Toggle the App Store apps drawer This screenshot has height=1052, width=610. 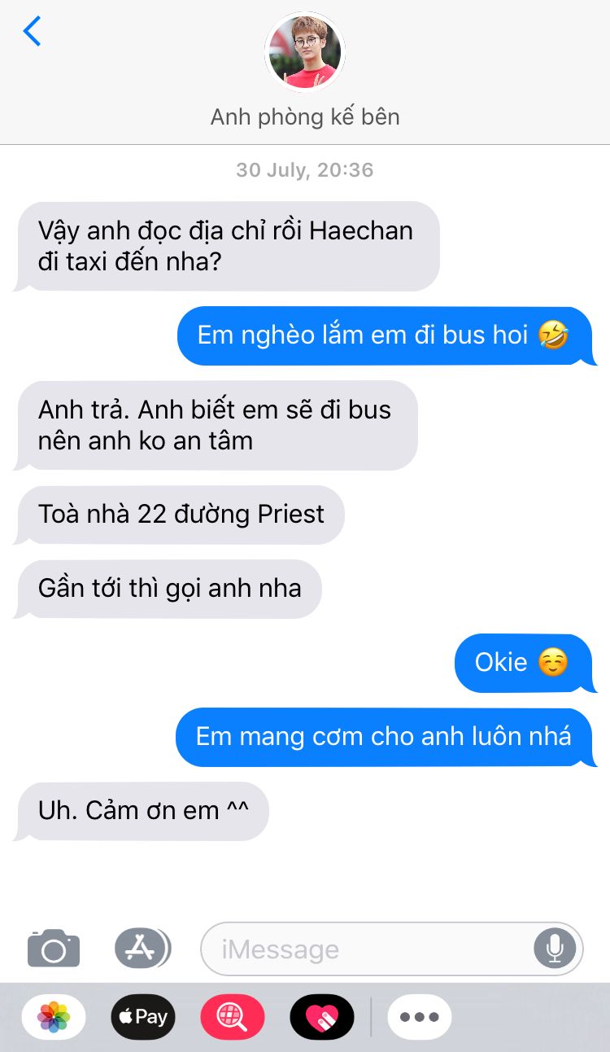(x=142, y=948)
